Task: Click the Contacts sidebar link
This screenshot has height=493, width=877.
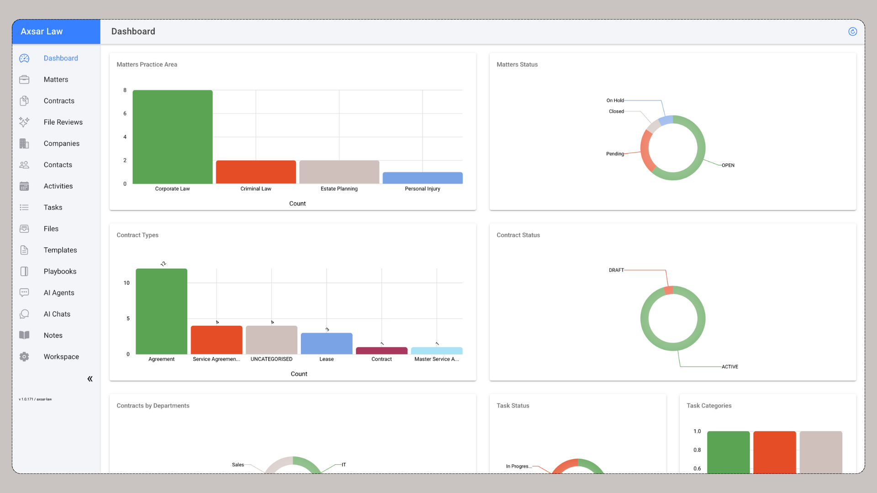Action: pyautogui.click(x=58, y=165)
